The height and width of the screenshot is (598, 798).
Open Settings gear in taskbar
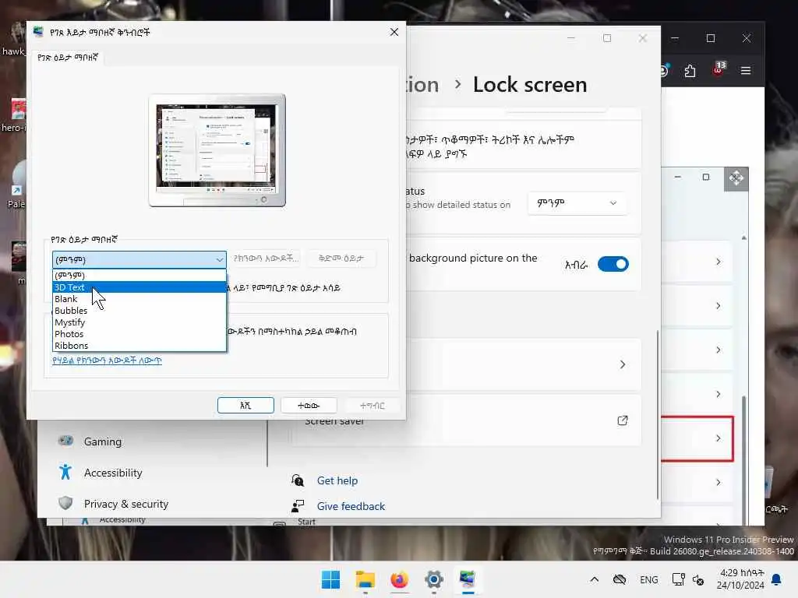pos(433,579)
